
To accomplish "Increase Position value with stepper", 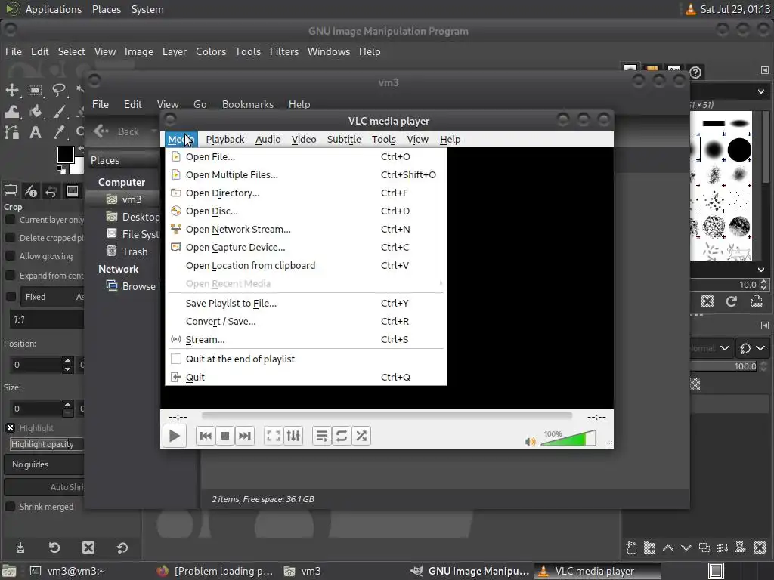I will point(67,360).
